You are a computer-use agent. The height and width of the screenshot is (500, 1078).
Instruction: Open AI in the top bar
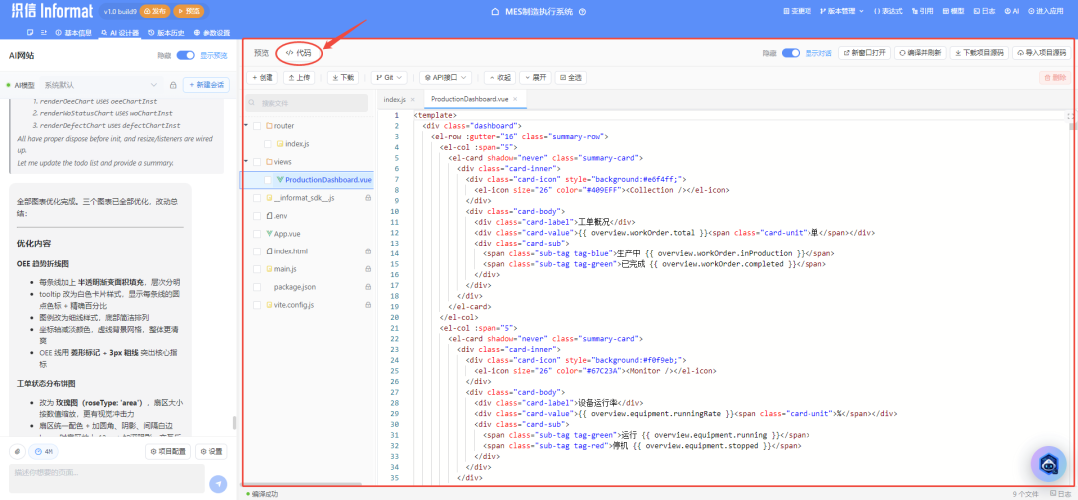click(1011, 11)
